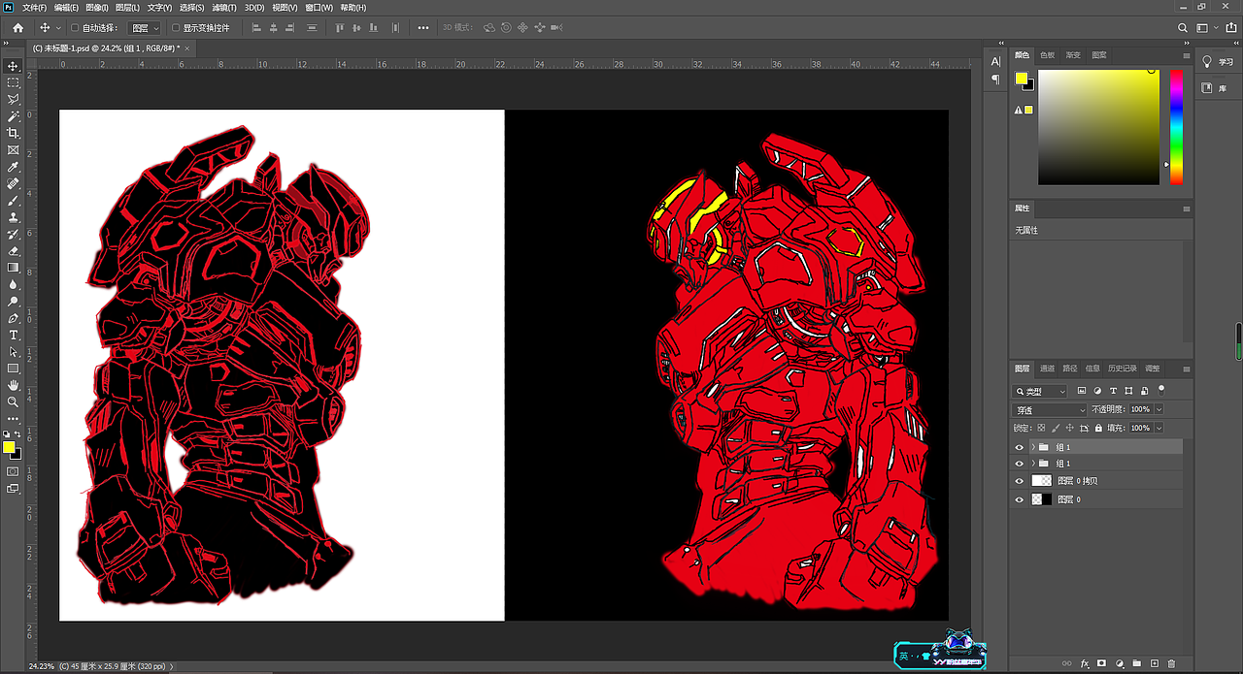Click the yellow foreground color swatch in toolbox
The image size is (1243, 674).
(9, 447)
